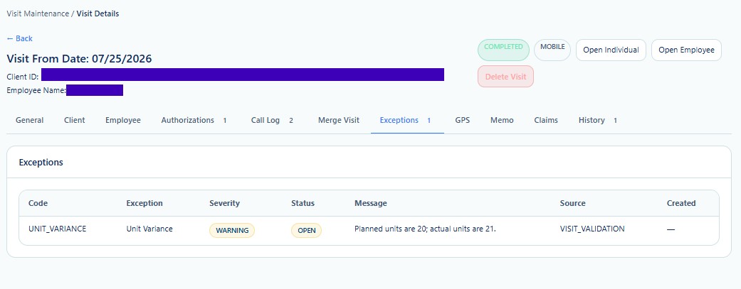View the Claims tab
Image resolution: width=741 pixels, height=289 pixels.
click(x=546, y=120)
